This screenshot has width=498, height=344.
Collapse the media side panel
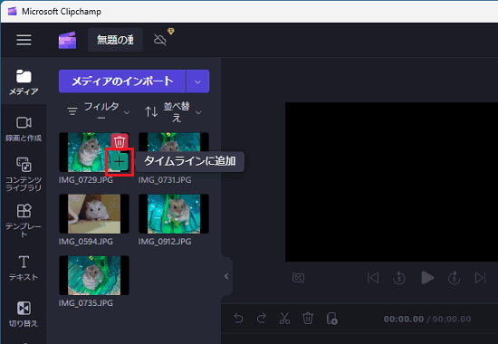(x=226, y=276)
